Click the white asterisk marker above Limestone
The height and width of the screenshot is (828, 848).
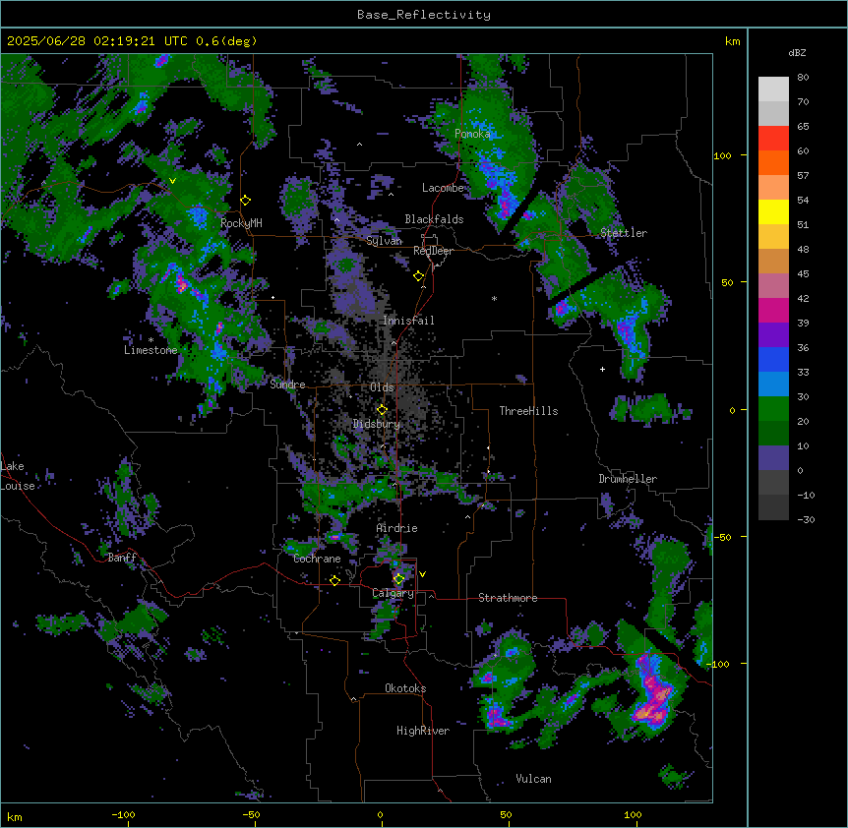coord(151,340)
